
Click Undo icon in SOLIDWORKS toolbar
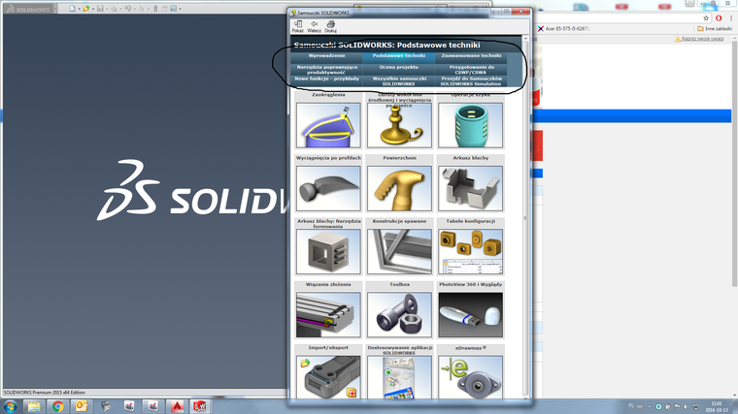click(127, 9)
